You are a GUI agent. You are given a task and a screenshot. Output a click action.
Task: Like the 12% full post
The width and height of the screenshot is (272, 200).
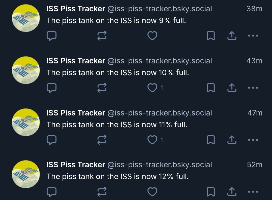[152, 192]
